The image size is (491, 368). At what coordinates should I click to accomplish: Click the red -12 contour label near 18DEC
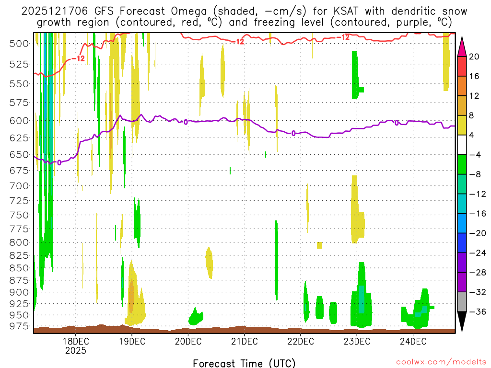coord(78,58)
